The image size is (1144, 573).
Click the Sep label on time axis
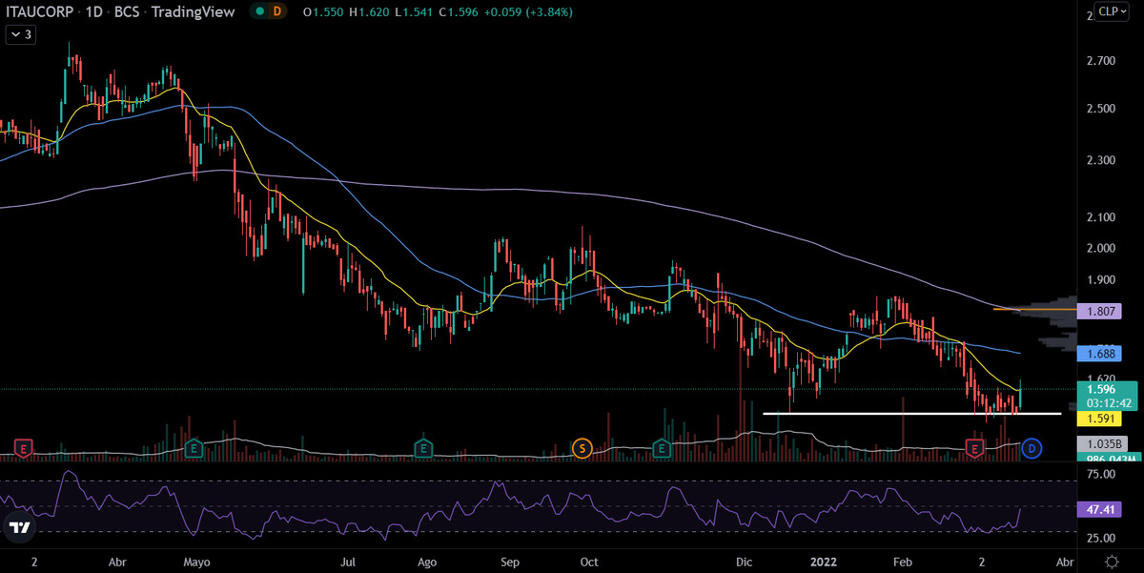pos(510,563)
